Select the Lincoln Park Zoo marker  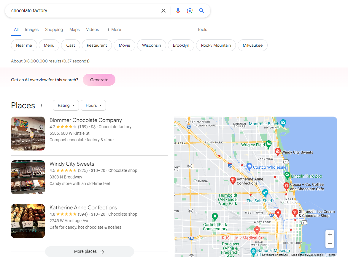287,175
